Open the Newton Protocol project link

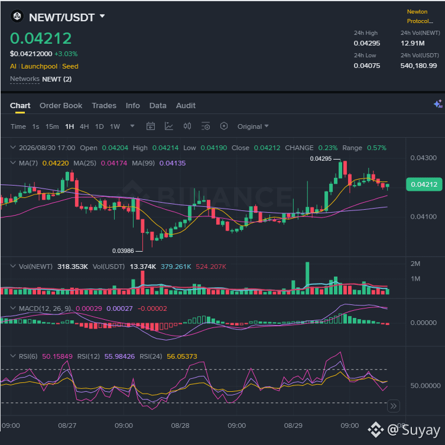420,16
